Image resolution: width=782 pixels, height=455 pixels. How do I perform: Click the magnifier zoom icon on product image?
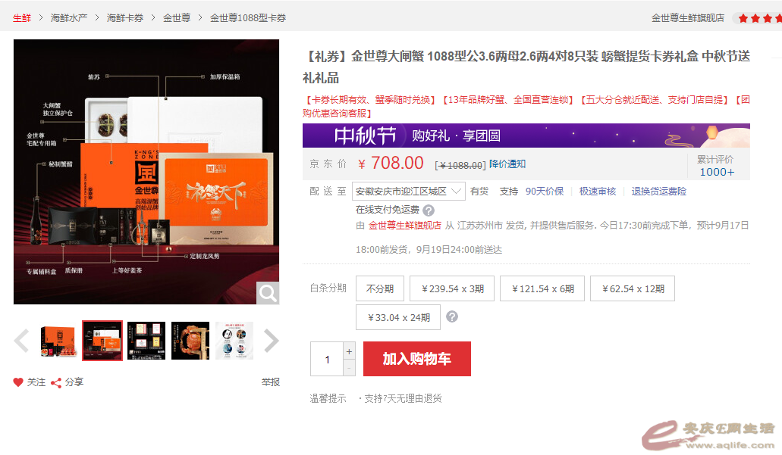pyautogui.click(x=267, y=292)
